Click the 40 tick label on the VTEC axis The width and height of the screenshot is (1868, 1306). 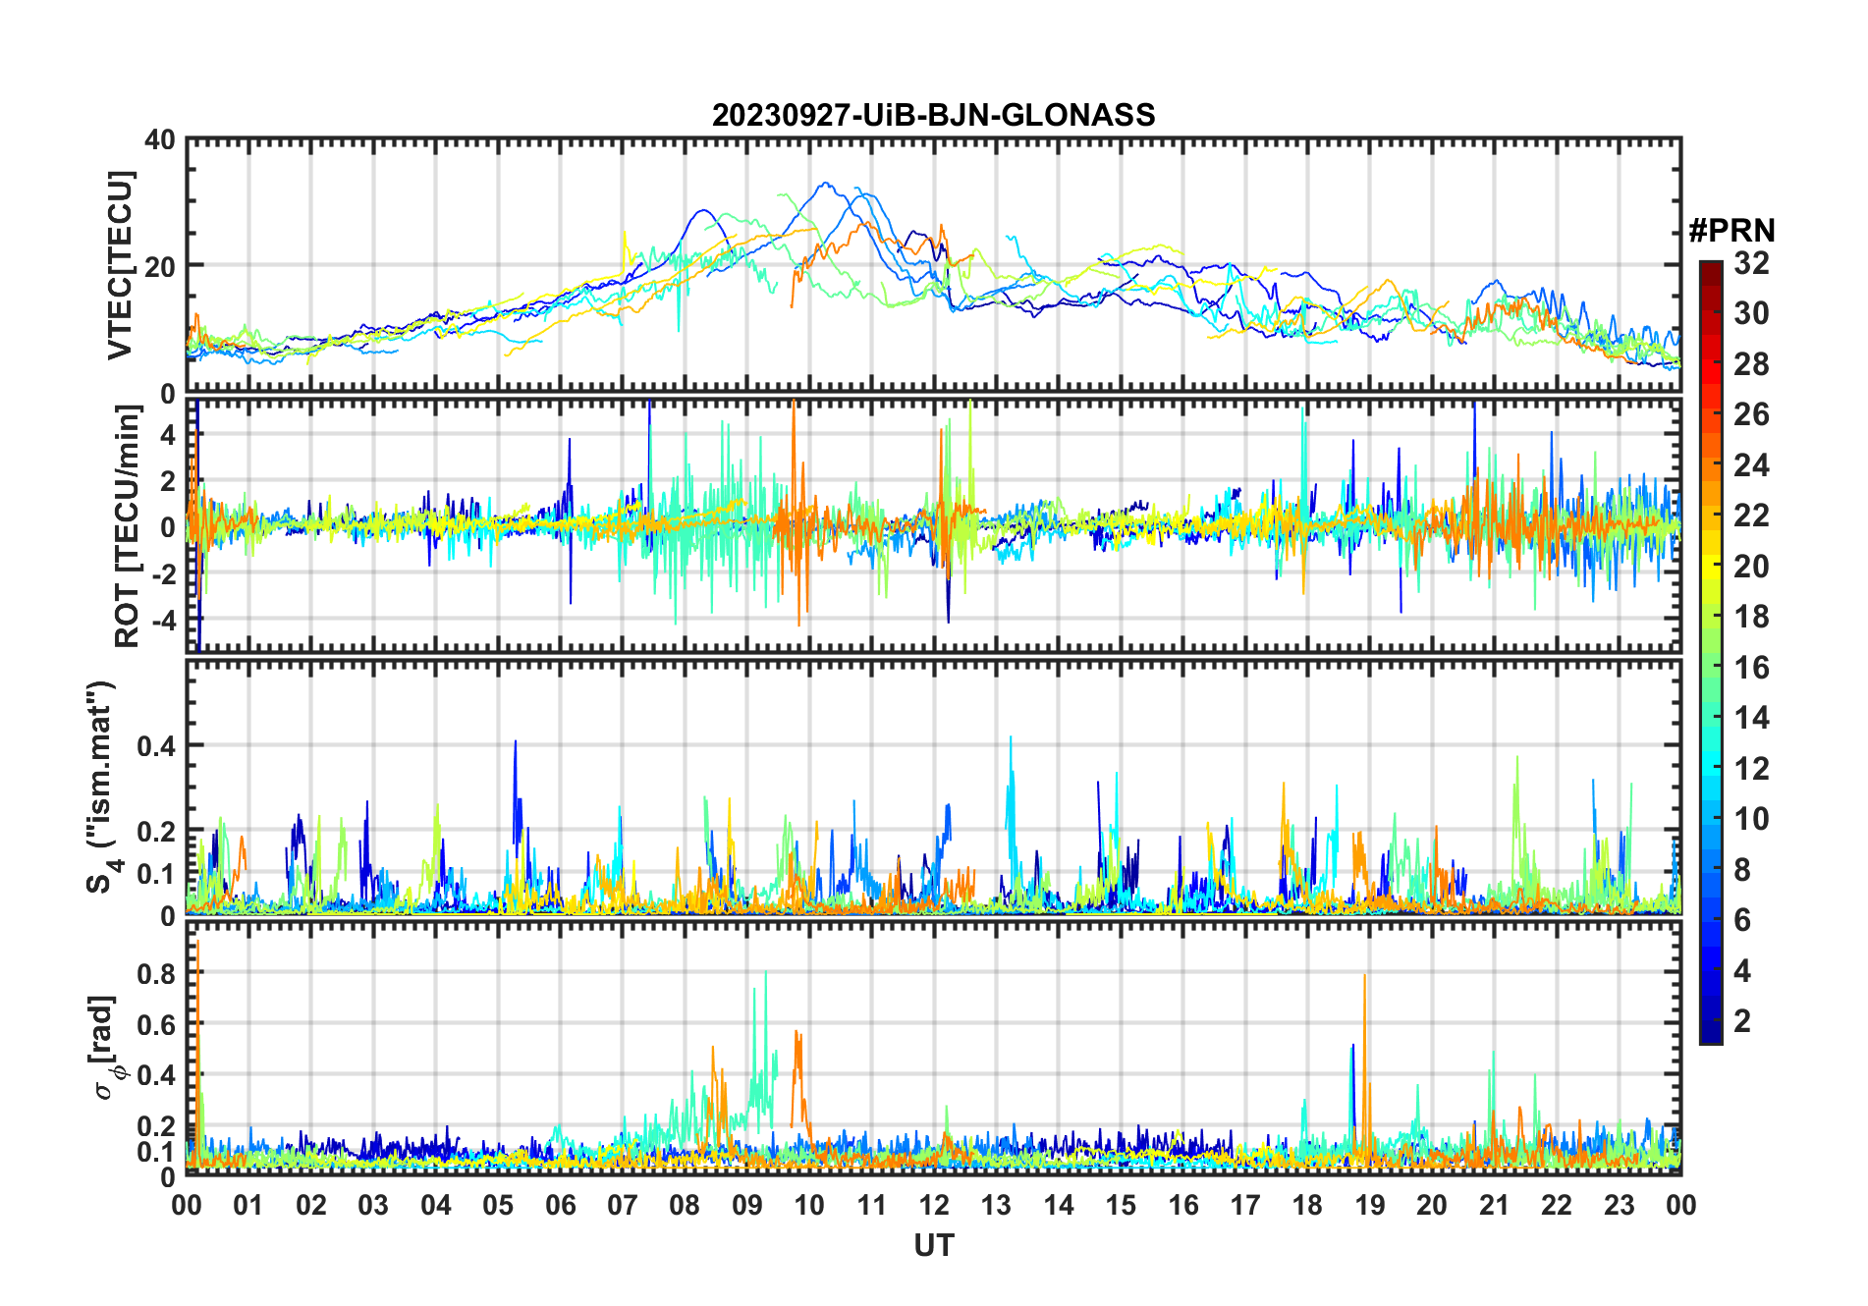[x=159, y=140]
